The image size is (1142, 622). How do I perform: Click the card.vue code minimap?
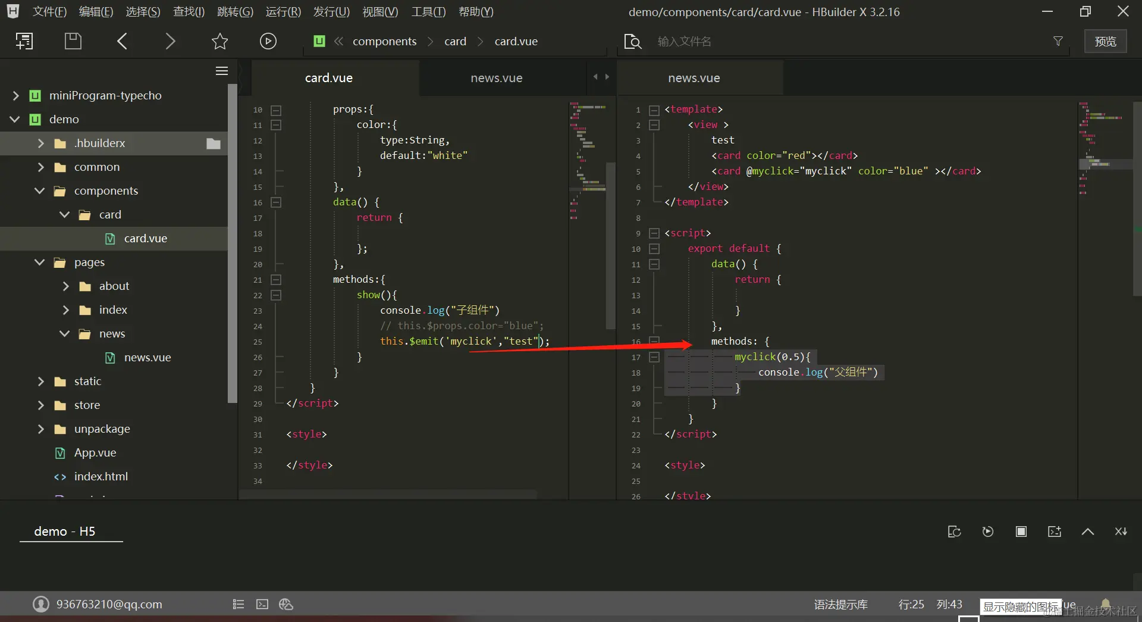[588, 161]
